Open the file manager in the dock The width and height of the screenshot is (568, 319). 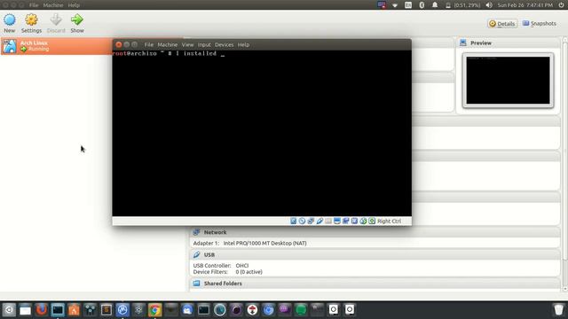pos(25,310)
